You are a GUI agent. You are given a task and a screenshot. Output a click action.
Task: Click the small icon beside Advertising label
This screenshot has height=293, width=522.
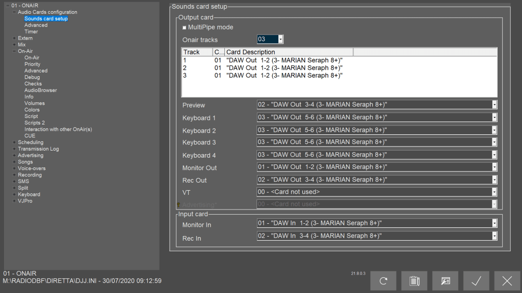(x=178, y=204)
